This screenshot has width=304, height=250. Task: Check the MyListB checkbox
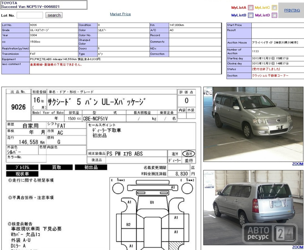250,15
